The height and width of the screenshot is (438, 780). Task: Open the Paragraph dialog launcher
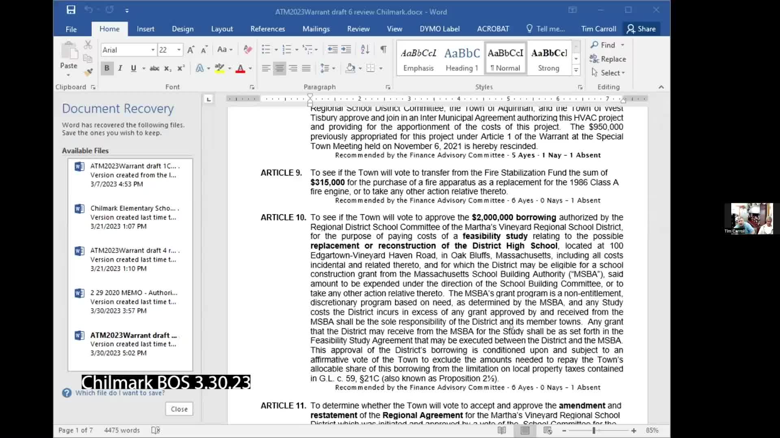388,87
